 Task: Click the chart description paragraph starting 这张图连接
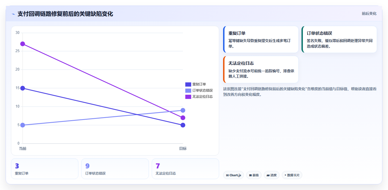click(300, 92)
